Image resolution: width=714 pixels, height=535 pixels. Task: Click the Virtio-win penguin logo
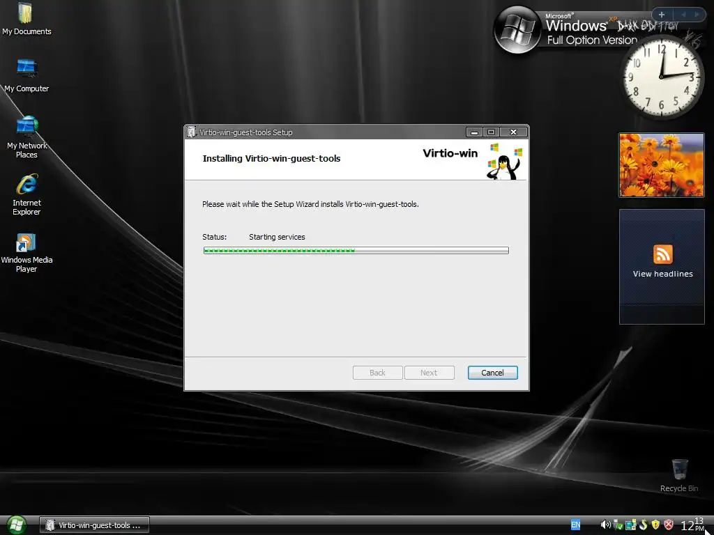point(505,161)
